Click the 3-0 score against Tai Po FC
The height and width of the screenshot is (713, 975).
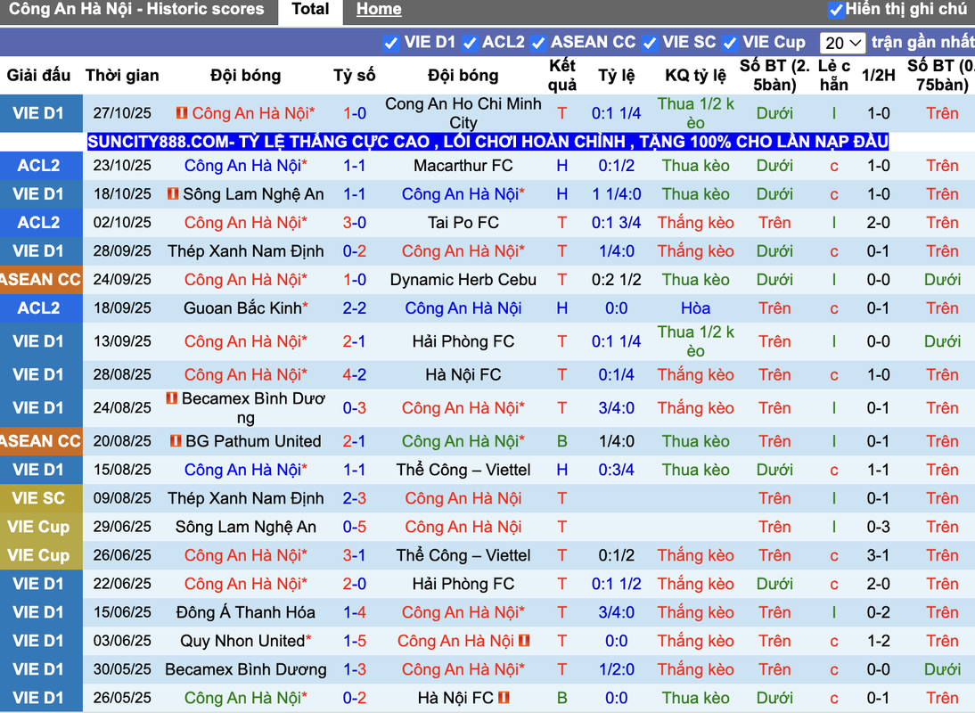point(355,223)
